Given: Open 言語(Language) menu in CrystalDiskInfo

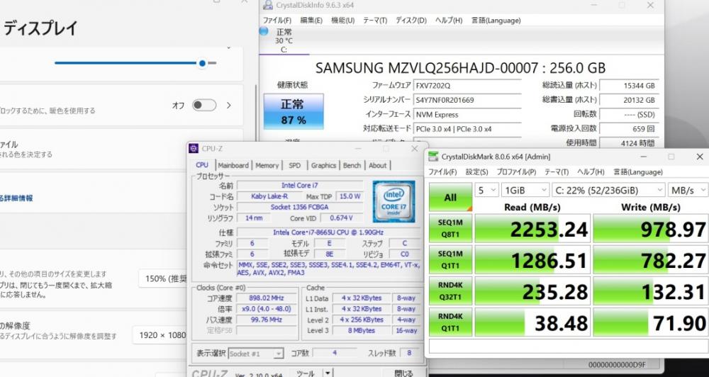Looking at the screenshot, I should (496, 21).
